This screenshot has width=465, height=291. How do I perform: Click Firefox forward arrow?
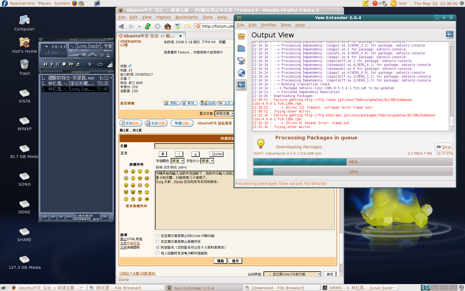click(131, 26)
